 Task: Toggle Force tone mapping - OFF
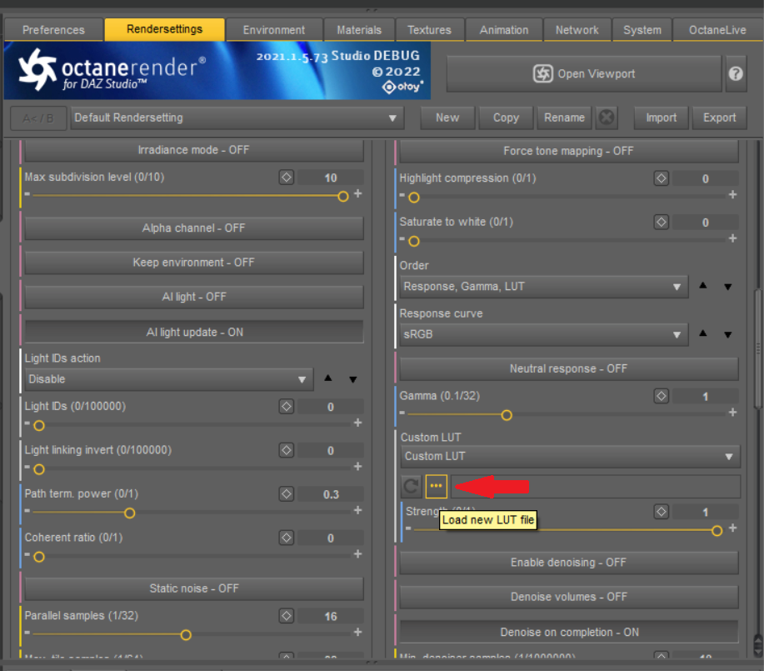click(568, 151)
